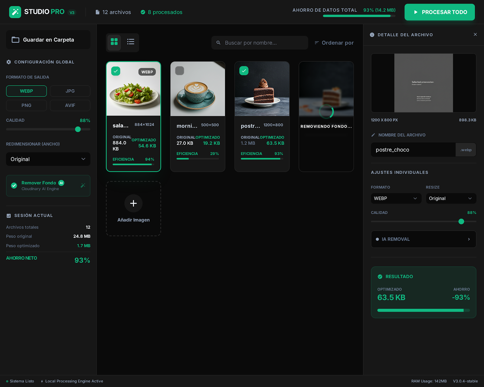
Task: Check the morning coffee image checkbox
Action: click(180, 71)
